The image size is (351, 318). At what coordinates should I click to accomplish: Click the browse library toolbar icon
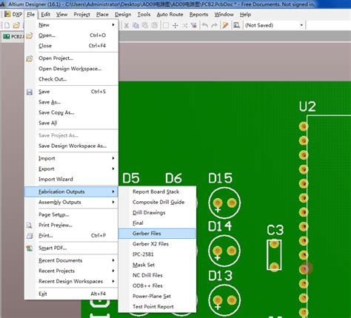(236, 25)
